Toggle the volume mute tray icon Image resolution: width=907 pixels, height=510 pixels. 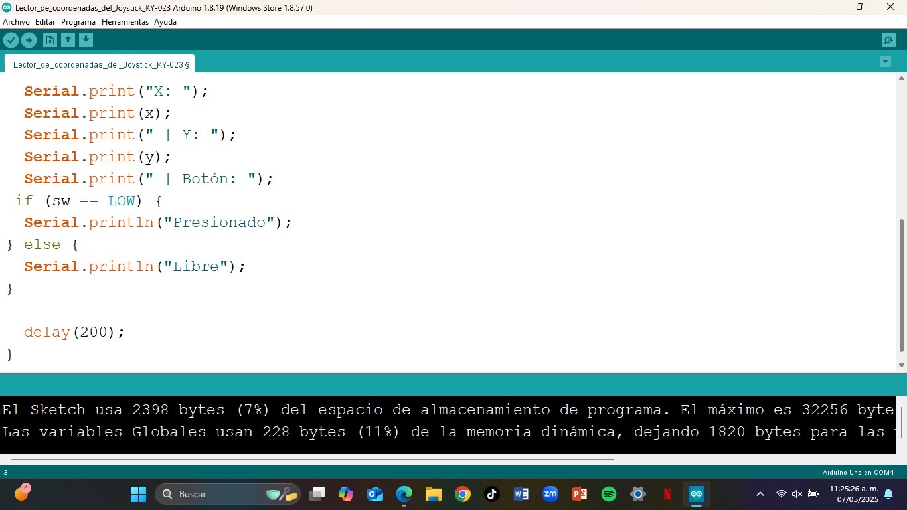[797, 494]
